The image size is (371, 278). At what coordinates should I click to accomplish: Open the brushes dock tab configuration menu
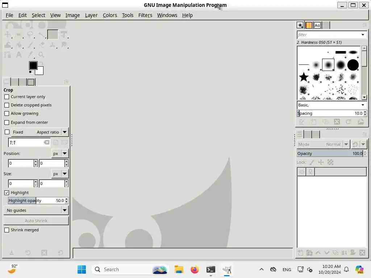tap(364, 25)
